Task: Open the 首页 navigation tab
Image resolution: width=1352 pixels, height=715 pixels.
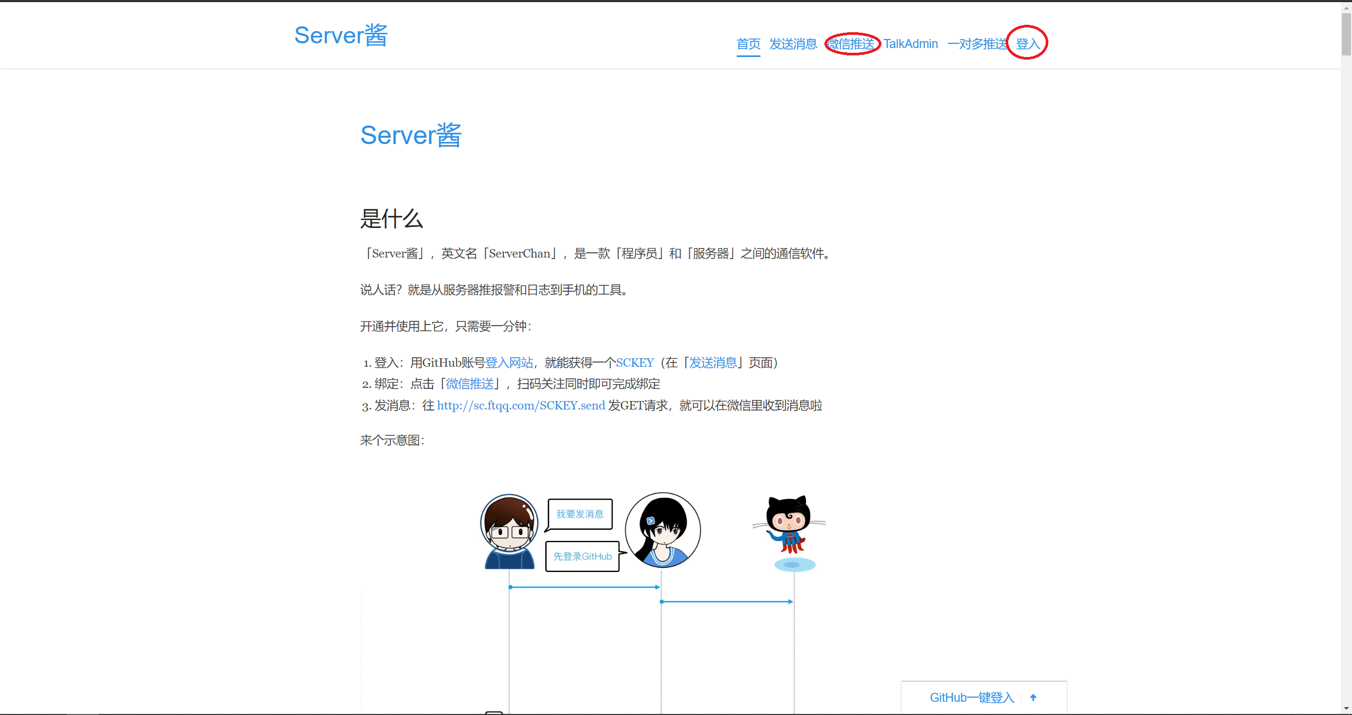Action: [x=748, y=44]
